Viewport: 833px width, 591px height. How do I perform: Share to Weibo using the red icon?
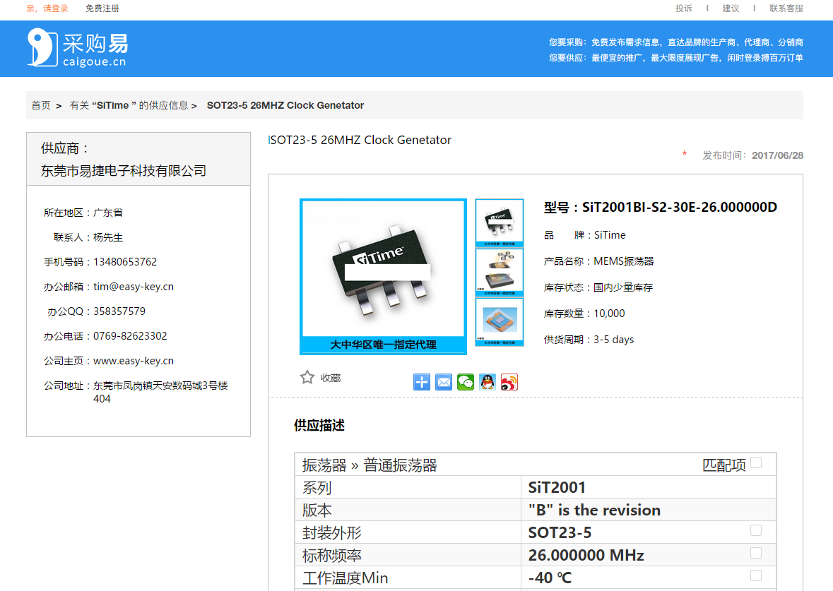509,382
